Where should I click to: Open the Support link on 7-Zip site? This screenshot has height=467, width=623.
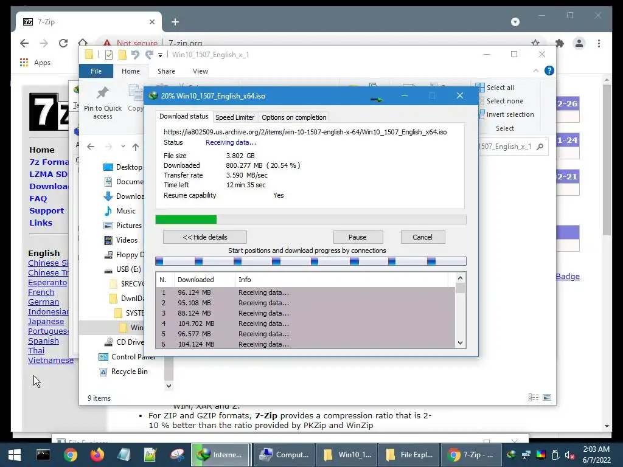[x=46, y=211]
